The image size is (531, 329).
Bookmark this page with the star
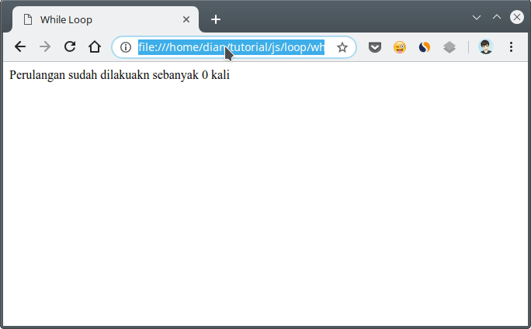342,47
